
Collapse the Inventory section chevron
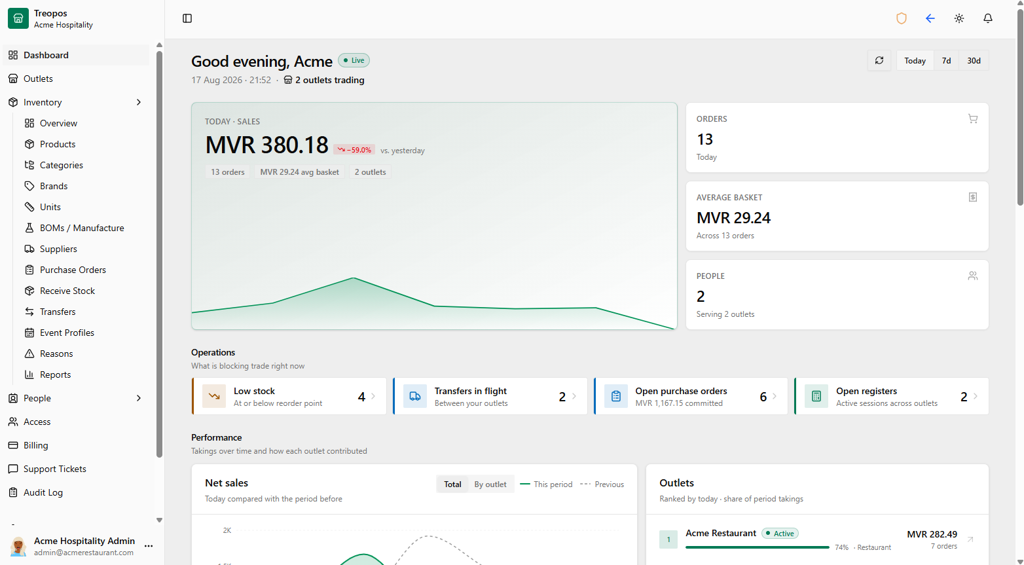tap(138, 102)
